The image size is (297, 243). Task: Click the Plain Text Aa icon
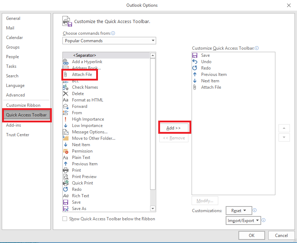coord(66,158)
